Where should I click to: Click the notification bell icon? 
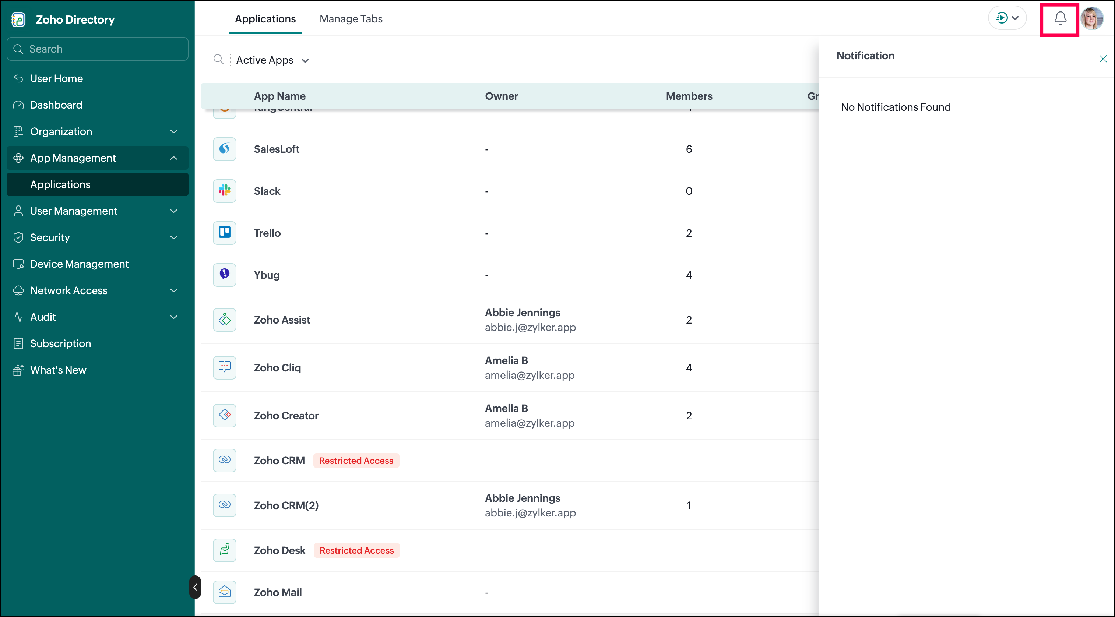(1060, 18)
